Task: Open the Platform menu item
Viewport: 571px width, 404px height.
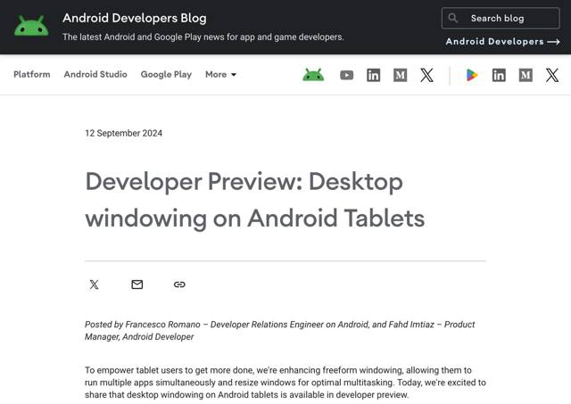Action: tap(32, 75)
